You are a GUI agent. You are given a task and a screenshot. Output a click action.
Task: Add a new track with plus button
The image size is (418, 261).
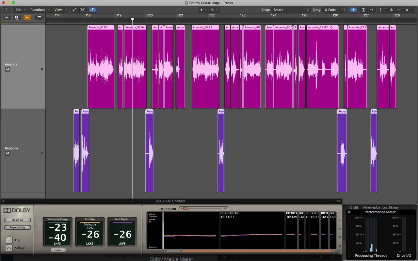[7, 18]
